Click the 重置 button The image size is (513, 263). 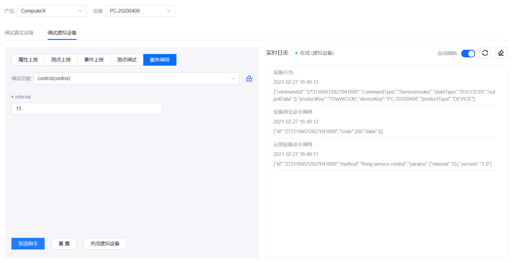pyautogui.click(x=64, y=244)
